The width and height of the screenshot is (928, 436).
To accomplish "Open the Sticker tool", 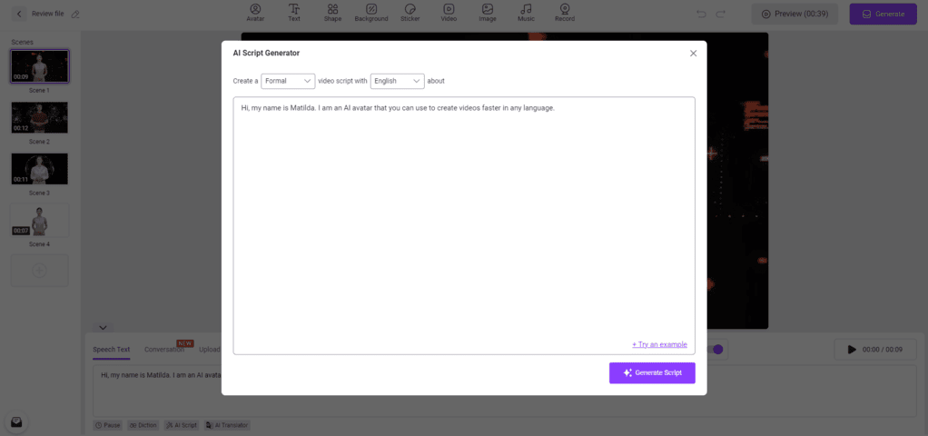I will click(410, 13).
